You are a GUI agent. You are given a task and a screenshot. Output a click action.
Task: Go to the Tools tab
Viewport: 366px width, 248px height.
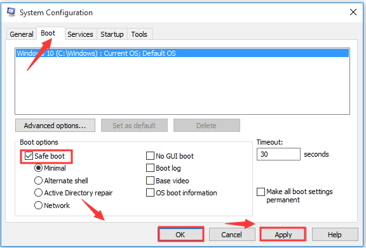pos(139,34)
